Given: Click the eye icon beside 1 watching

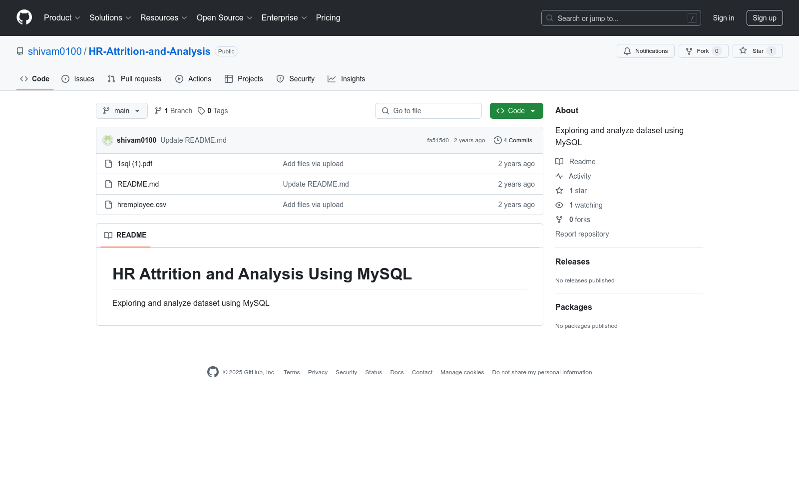Looking at the screenshot, I should [x=559, y=205].
